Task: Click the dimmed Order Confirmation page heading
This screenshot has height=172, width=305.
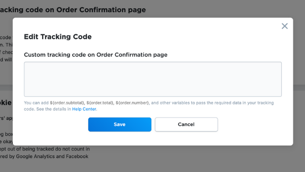Action: pyautogui.click(x=73, y=9)
